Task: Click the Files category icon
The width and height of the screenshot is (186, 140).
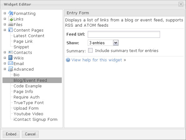Action: [10, 25]
